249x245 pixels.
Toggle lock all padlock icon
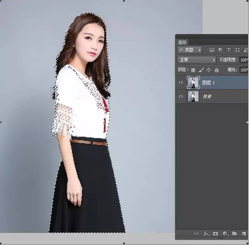(x=217, y=70)
